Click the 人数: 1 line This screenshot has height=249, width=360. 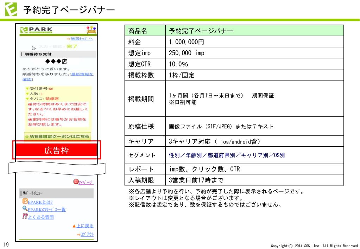click(35, 94)
